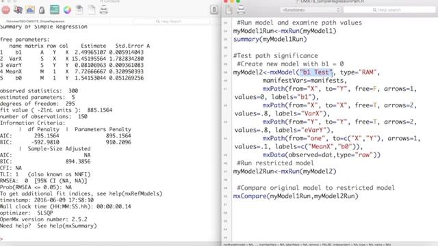Click the BIC value 910.2096
Image resolution: width=438 pixels, height=246 pixels.
118,142
